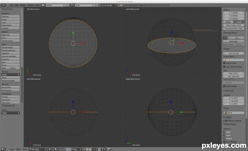Screen dimensions: 248x151
Task: Uncheck the Creases overlay checkbox
Action: (x=224, y=138)
